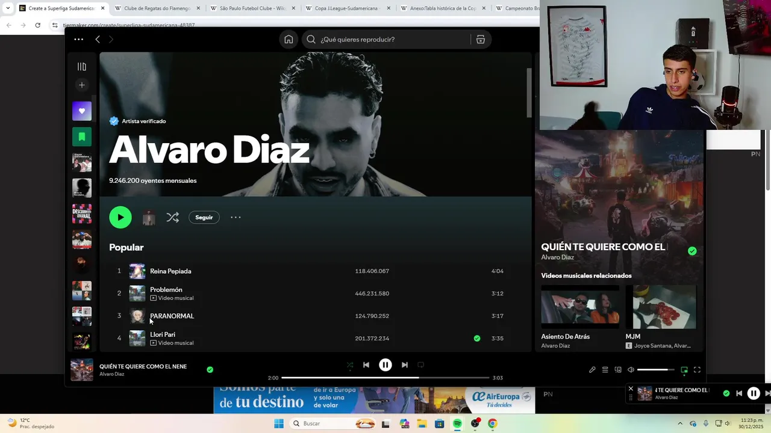Toggle shuffle in the player controls
This screenshot has width=771, height=433.
(350, 364)
